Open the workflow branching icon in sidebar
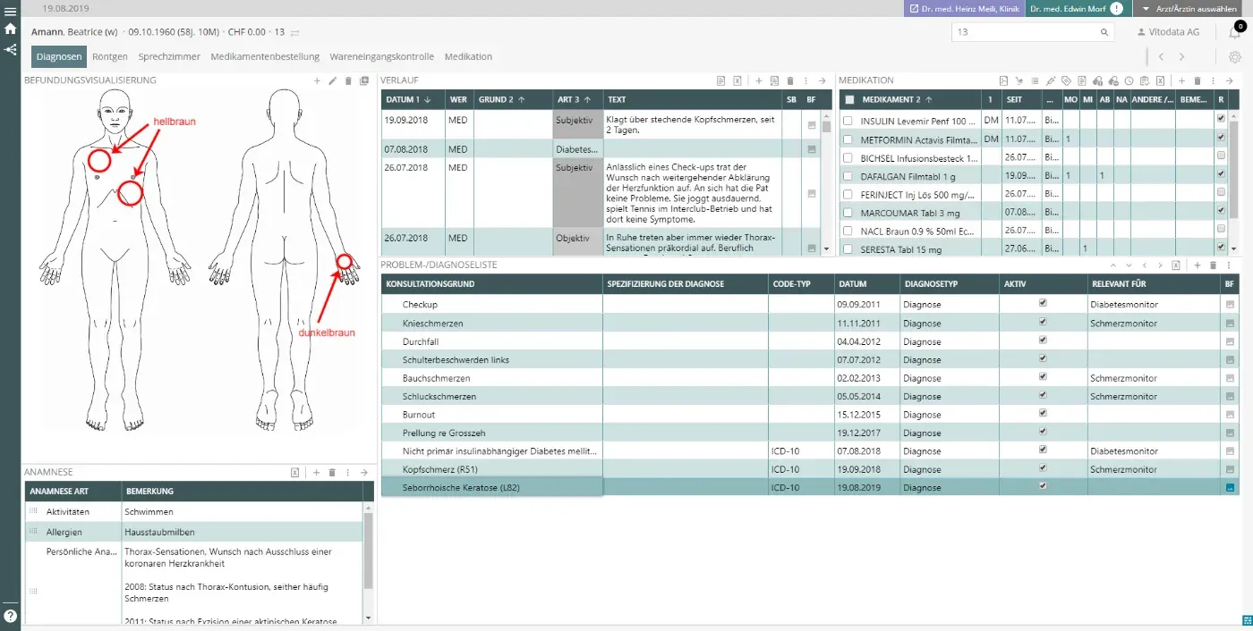Image resolution: width=1253 pixels, height=631 pixels. pos(10,49)
